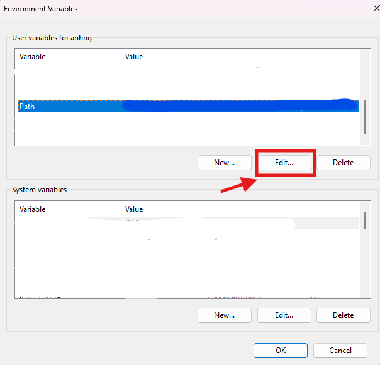This screenshot has height=365, width=380.
Task: Click Value column header in user variables
Action: [239, 57]
